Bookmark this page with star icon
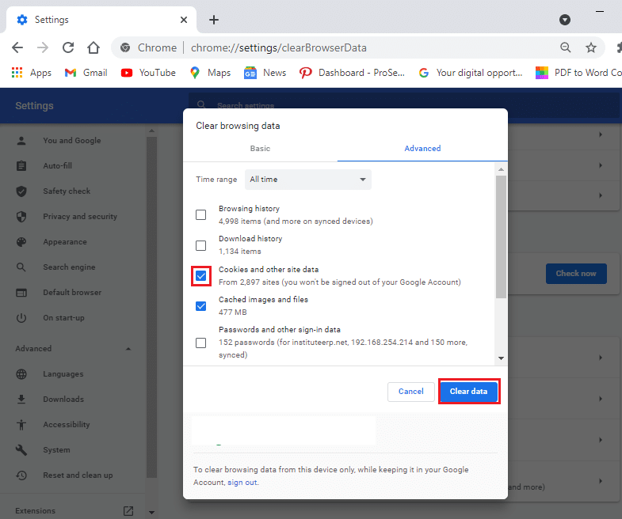The width and height of the screenshot is (622, 519). point(590,47)
